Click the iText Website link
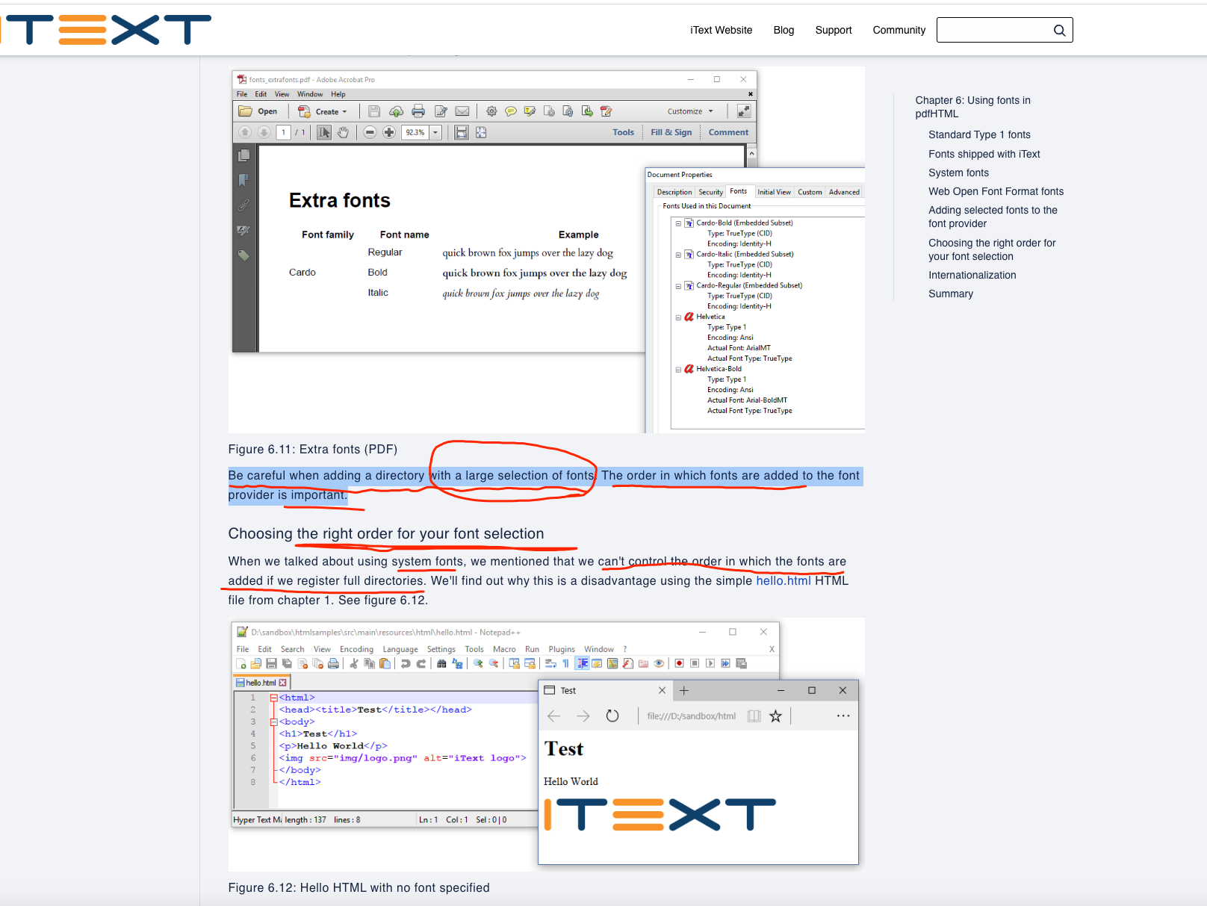The height and width of the screenshot is (906, 1207). coord(721,30)
